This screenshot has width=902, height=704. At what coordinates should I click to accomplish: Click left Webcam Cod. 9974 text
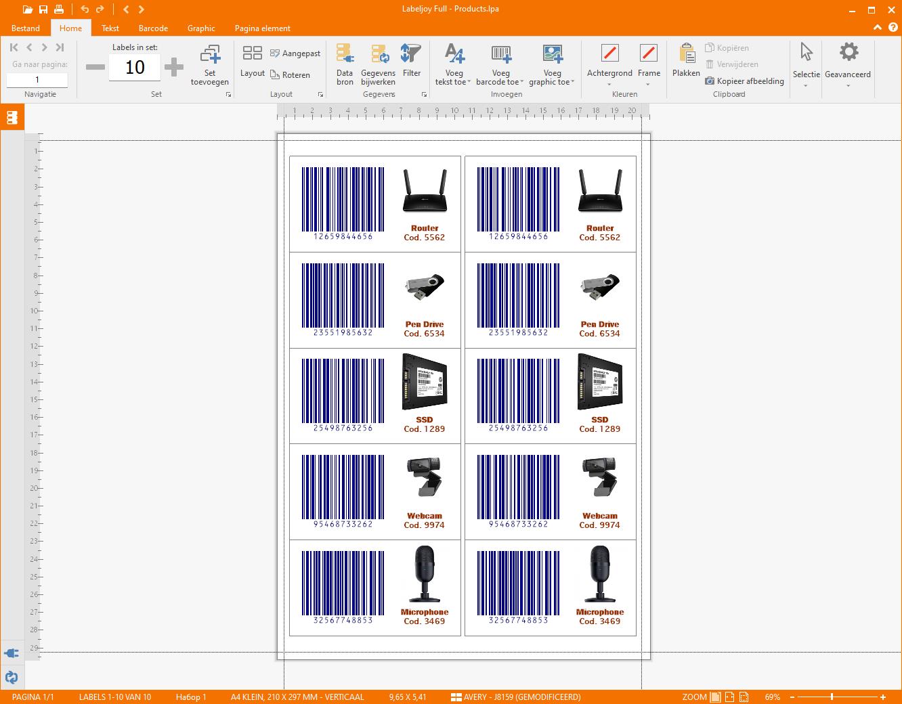(x=425, y=525)
